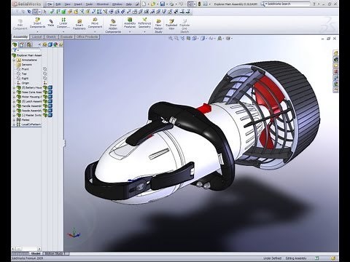Click Show Hidden Components

click(113, 25)
